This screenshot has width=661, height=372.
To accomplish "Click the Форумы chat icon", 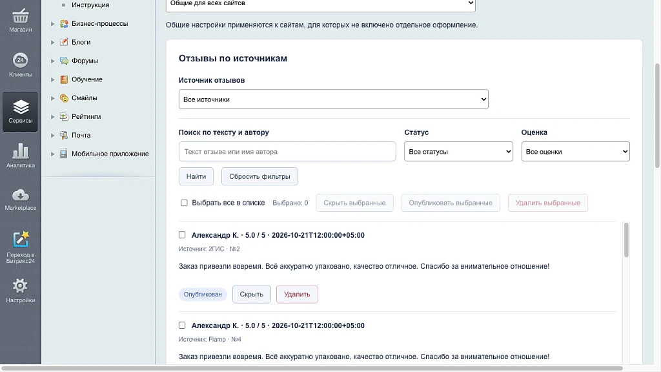I will pos(64,61).
